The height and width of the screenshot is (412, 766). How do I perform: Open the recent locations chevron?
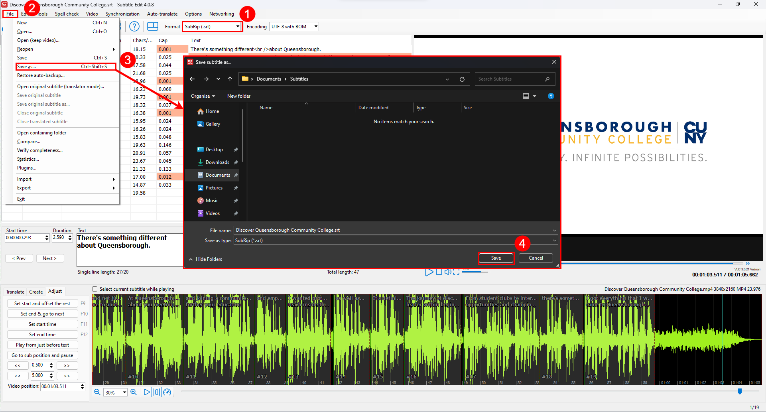pyautogui.click(x=218, y=79)
